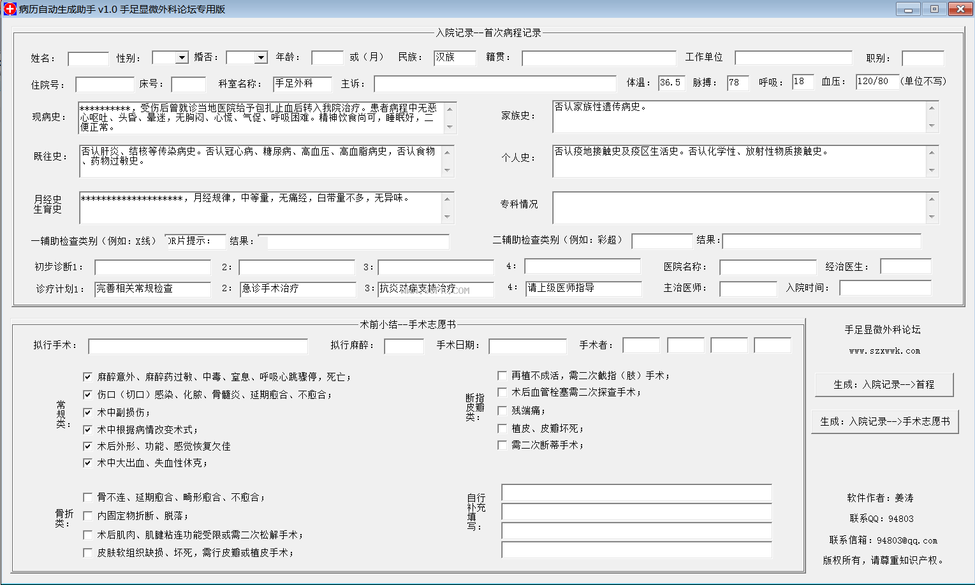
Task: Click the 姓名 input field
Action: [88, 59]
